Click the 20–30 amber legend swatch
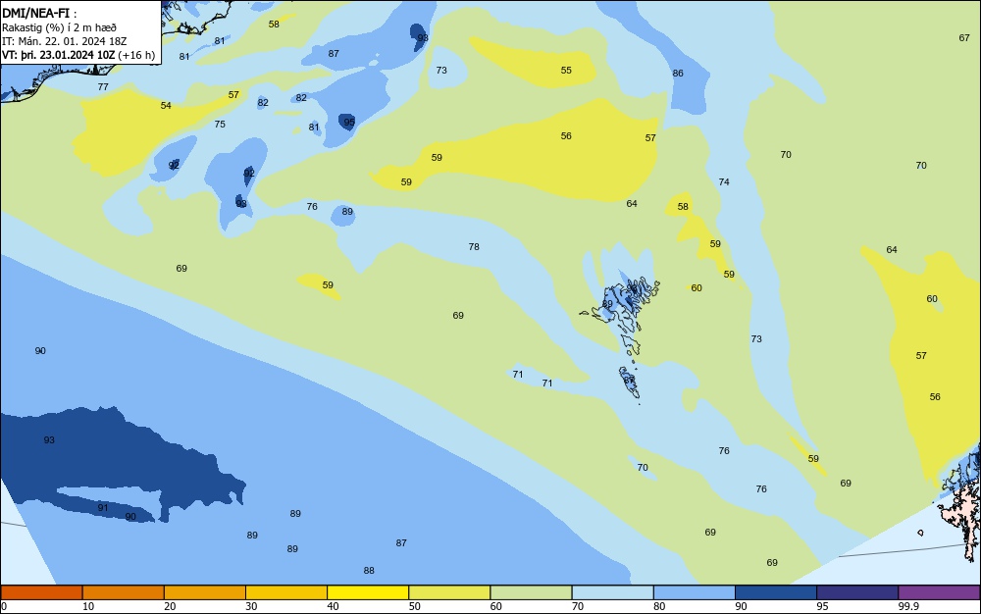981x614 pixels. click(x=205, y=592)
